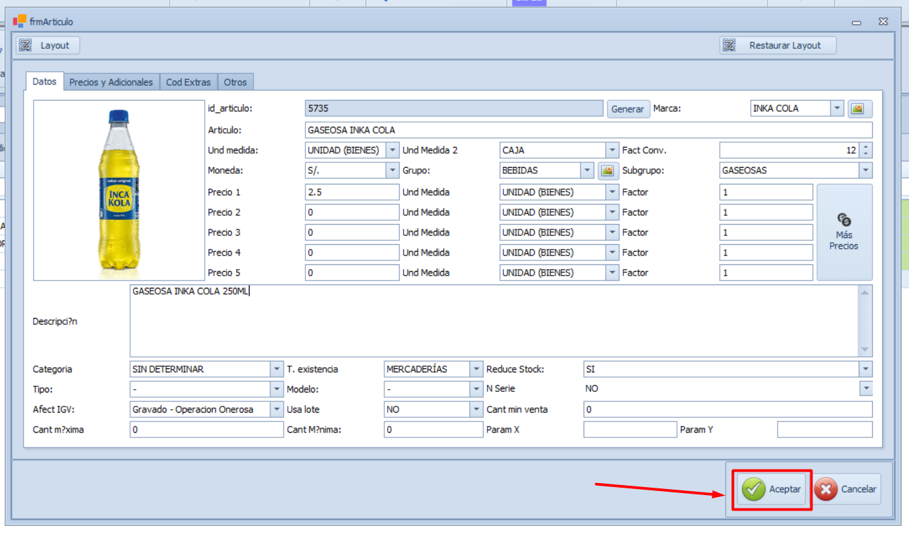Open the Grupo BEBIDAS dropdown
Screen dimensions: 909x536
[588, 170]
